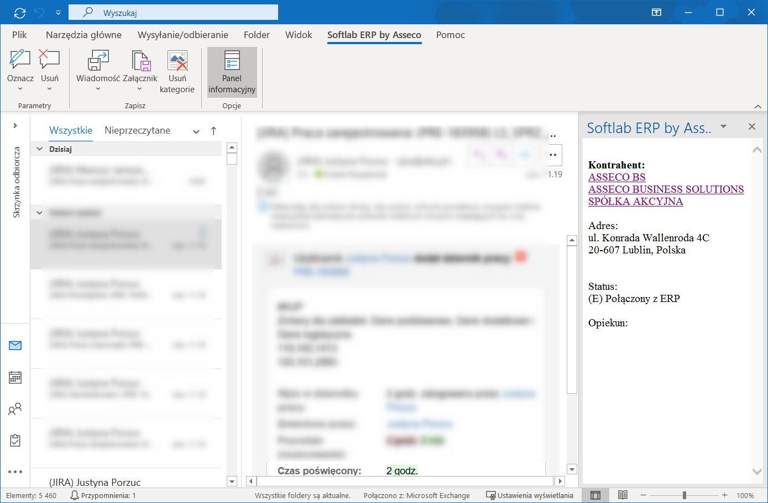This screenshot has width=768, height=503.
Task: Click the Wiadomość save icon
Action: (98, 60)
